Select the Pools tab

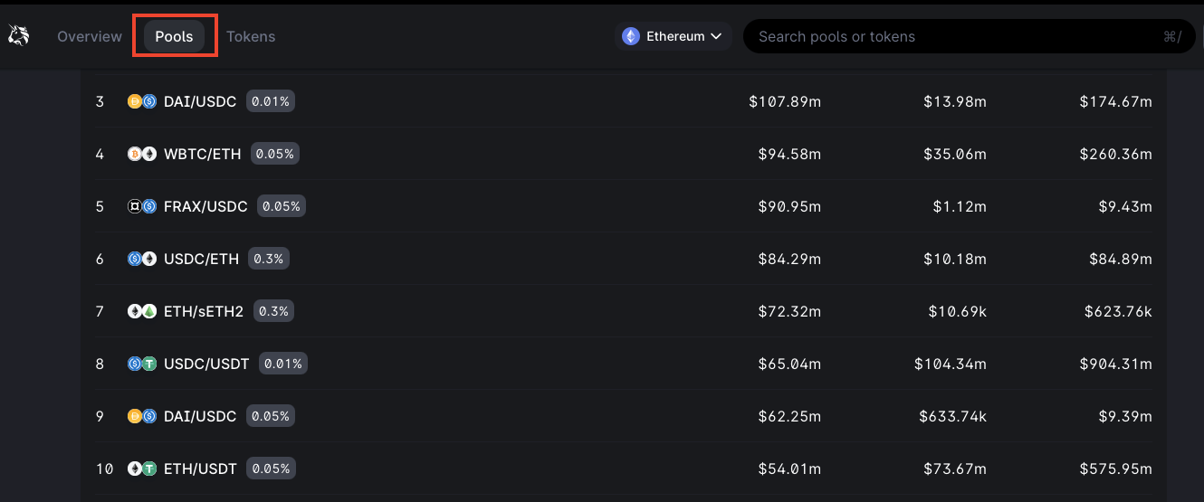coord(174,36)
